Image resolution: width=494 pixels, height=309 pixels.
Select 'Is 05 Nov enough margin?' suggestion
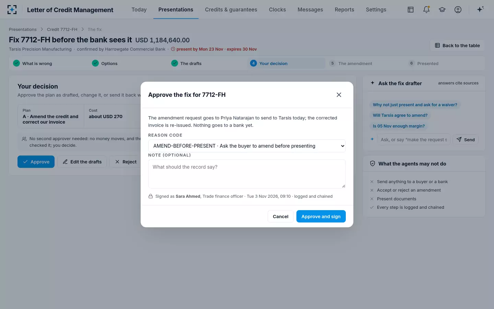coord(399,126)
